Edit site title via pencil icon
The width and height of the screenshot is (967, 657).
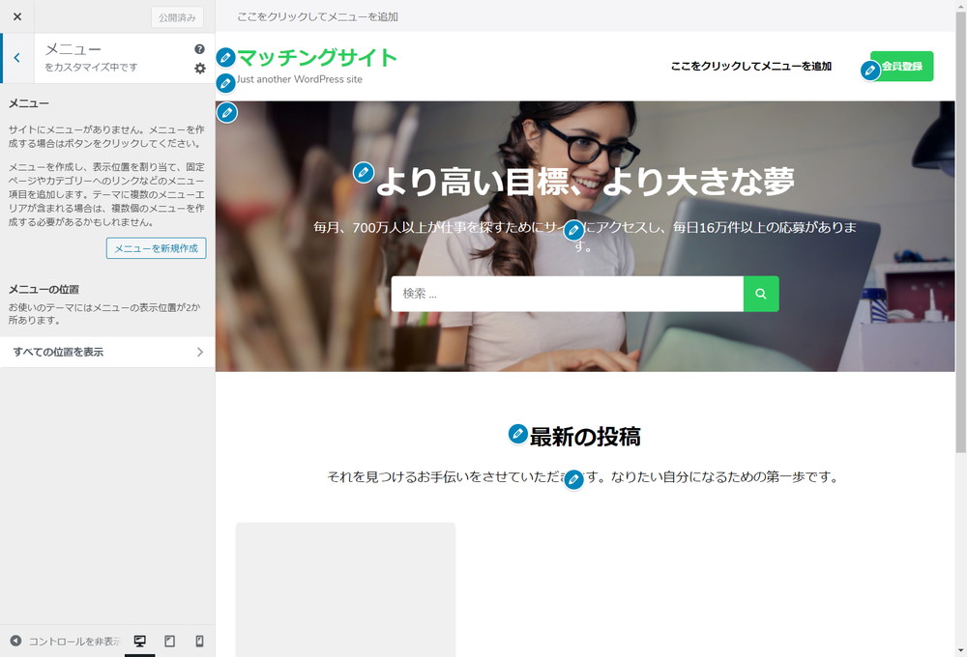tap(225, 57)
